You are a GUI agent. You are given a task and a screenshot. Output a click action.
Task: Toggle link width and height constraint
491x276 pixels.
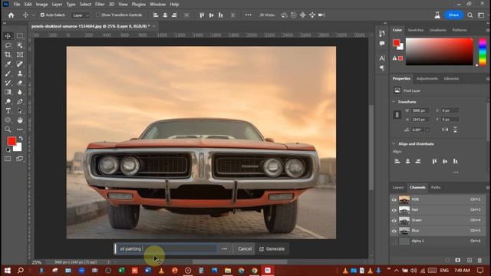(x=397, y=115)
